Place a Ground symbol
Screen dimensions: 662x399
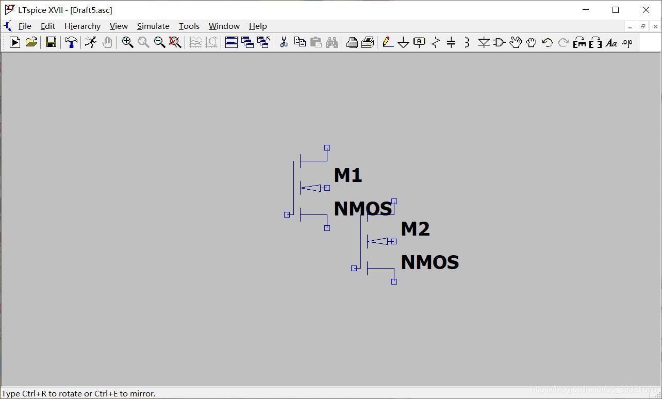point(404,42)
